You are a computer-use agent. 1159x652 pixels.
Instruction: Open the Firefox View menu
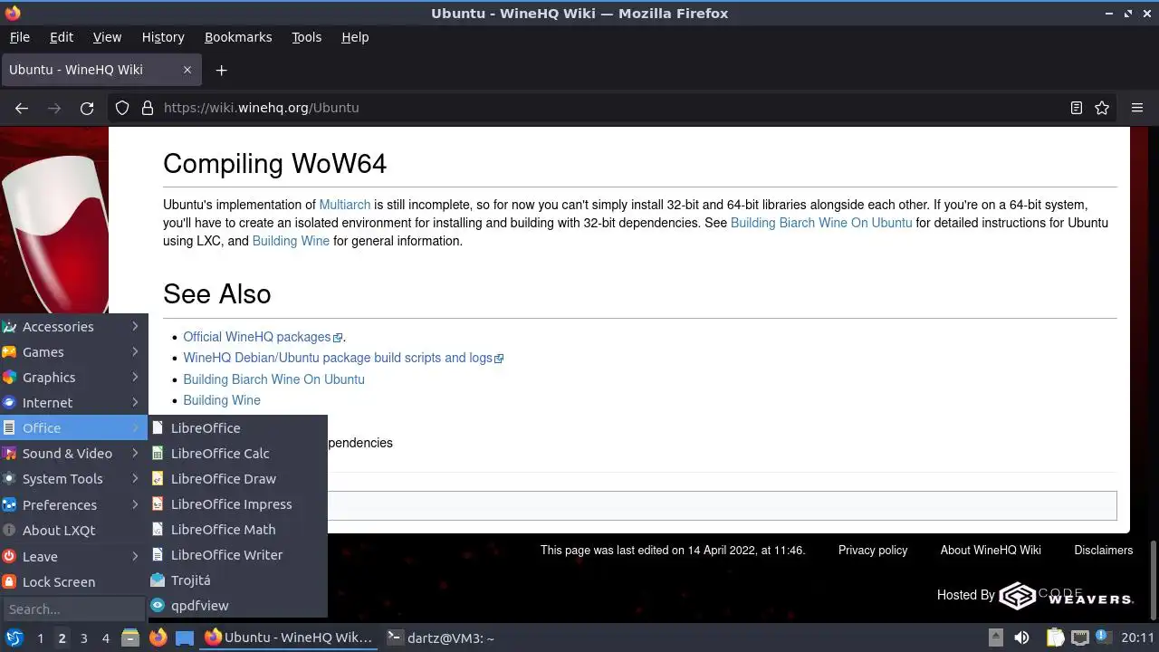[107, 37]
